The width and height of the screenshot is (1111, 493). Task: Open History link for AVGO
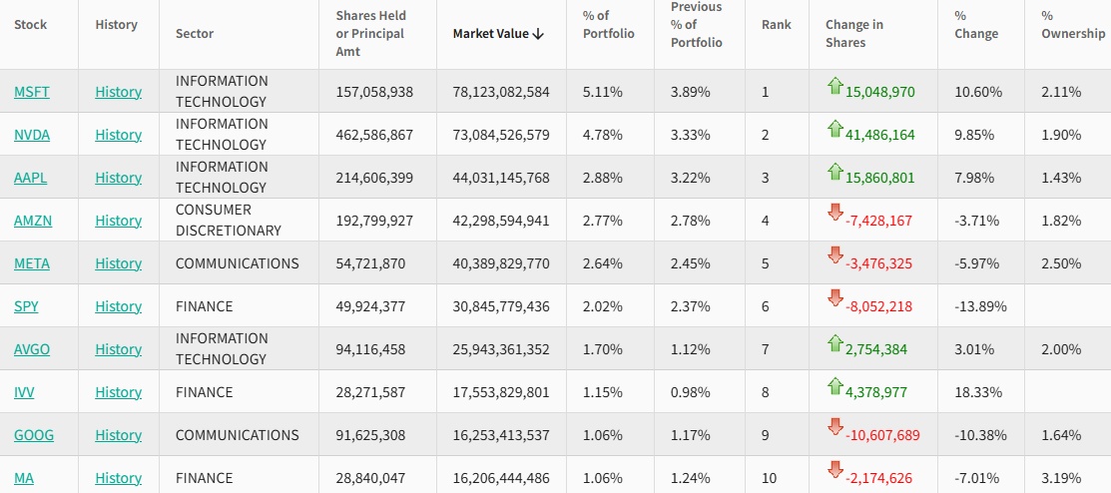pyautogui.click(x=119, y=349)
